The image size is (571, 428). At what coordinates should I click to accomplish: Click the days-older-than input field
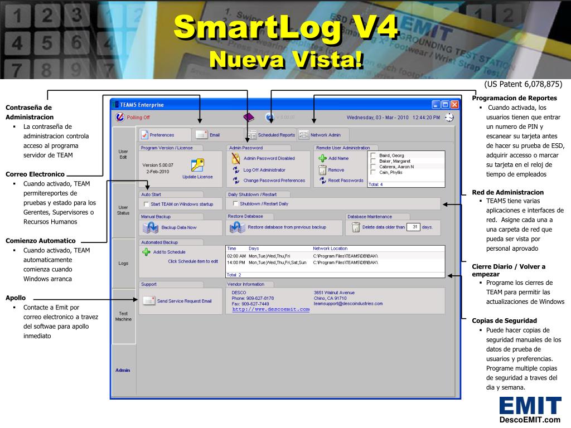[x=413, y=227]
